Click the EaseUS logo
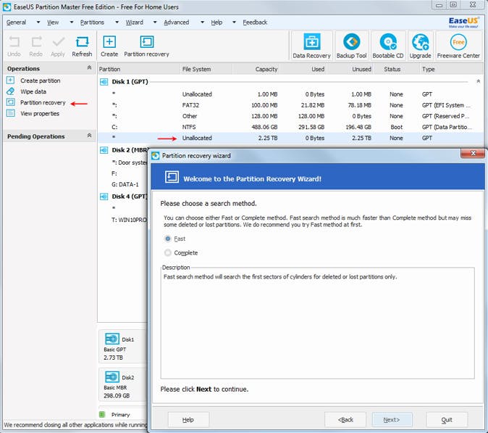Screen dimensions: 488x433 (463, 22)
